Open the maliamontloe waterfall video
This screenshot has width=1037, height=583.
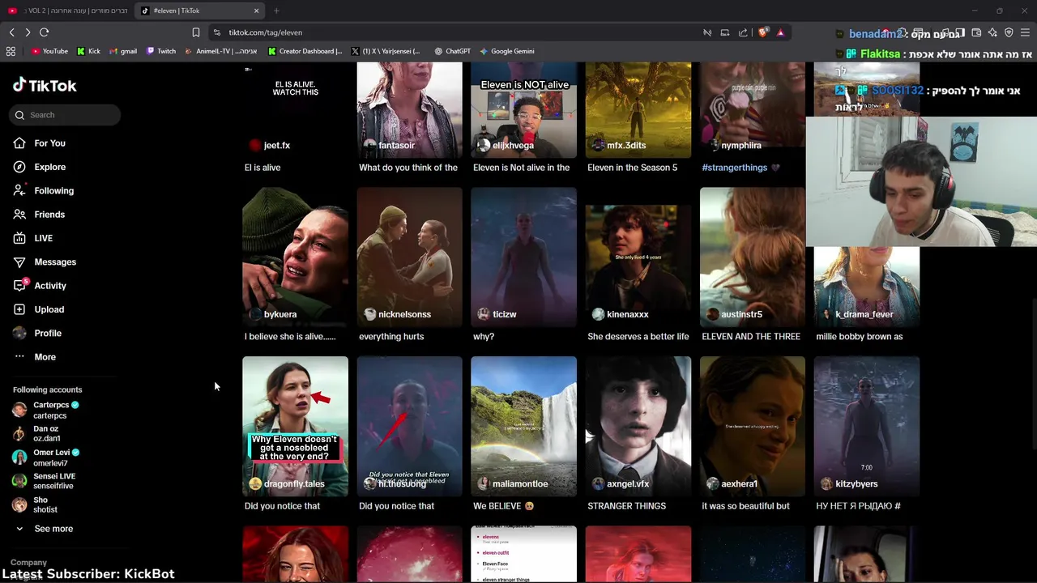[x=523, y=426]
